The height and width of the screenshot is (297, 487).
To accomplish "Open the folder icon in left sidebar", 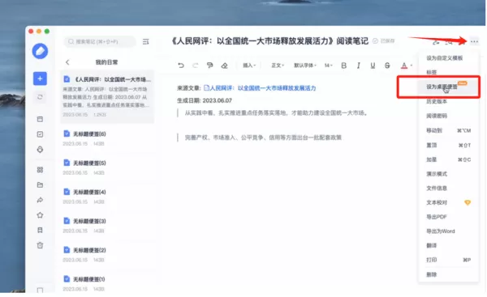I will 40,185.
